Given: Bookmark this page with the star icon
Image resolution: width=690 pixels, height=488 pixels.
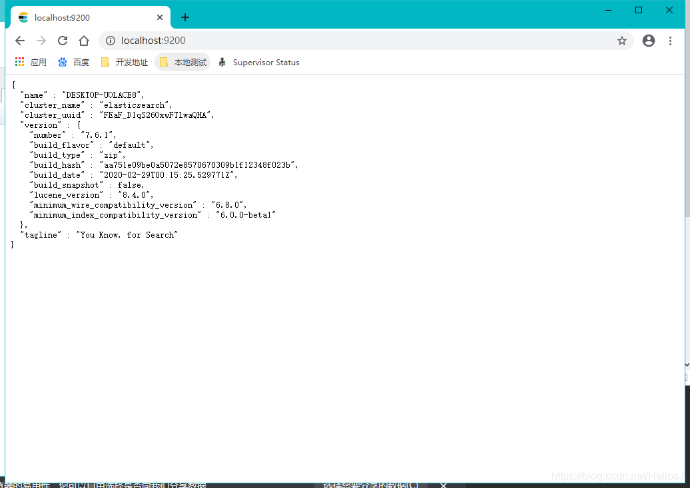Looking at the screenshot, I should (x=622, y=41).
